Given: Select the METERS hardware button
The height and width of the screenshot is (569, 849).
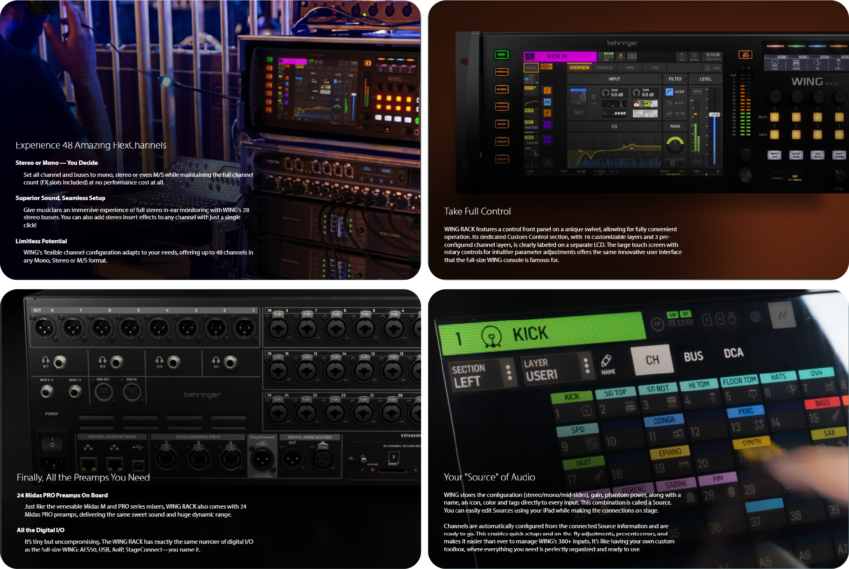Looking at the screenshot, I should point(501,89).
